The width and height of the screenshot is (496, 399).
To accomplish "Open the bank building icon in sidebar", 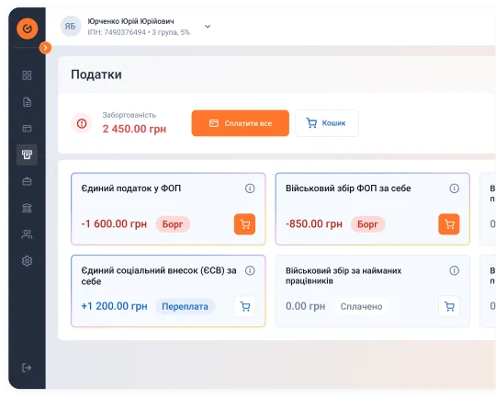I will tap(27, 208).
